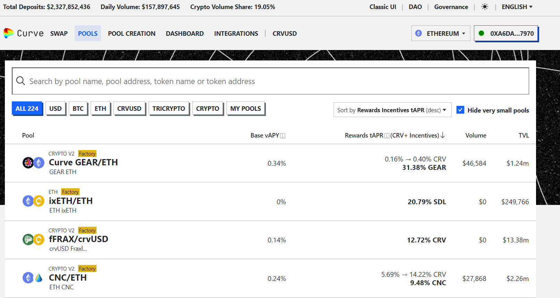The image size is (560, 298).
Task: Open the Curve GEAR/ETH pool
Action: click(x=83, y=162)
